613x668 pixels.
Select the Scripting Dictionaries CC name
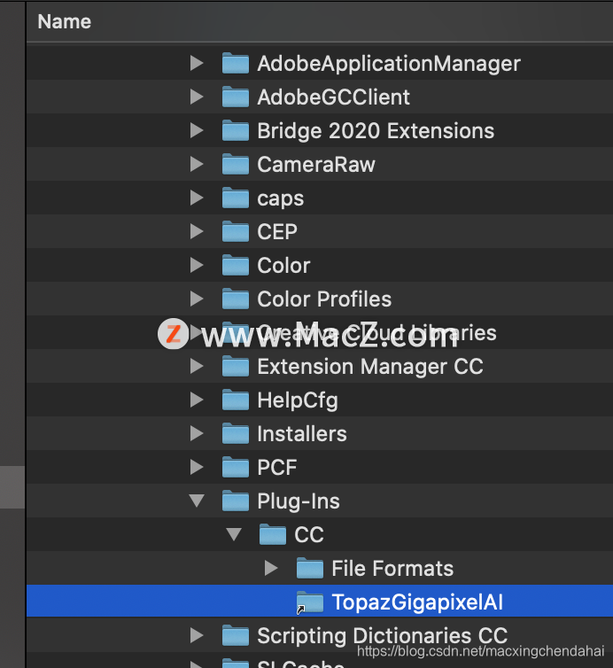tap(382, 636)
